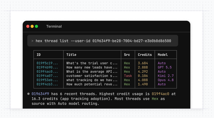The width and height of the screenshot is (214, 118).
Task: Select thread ID 019f4cb3...
Action: point(47,84)
